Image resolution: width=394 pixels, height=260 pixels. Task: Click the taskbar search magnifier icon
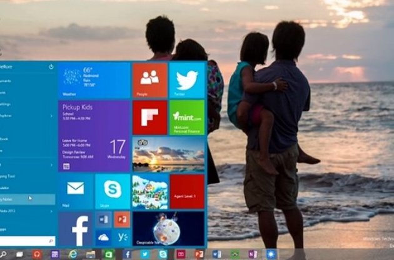coord(4,254)
